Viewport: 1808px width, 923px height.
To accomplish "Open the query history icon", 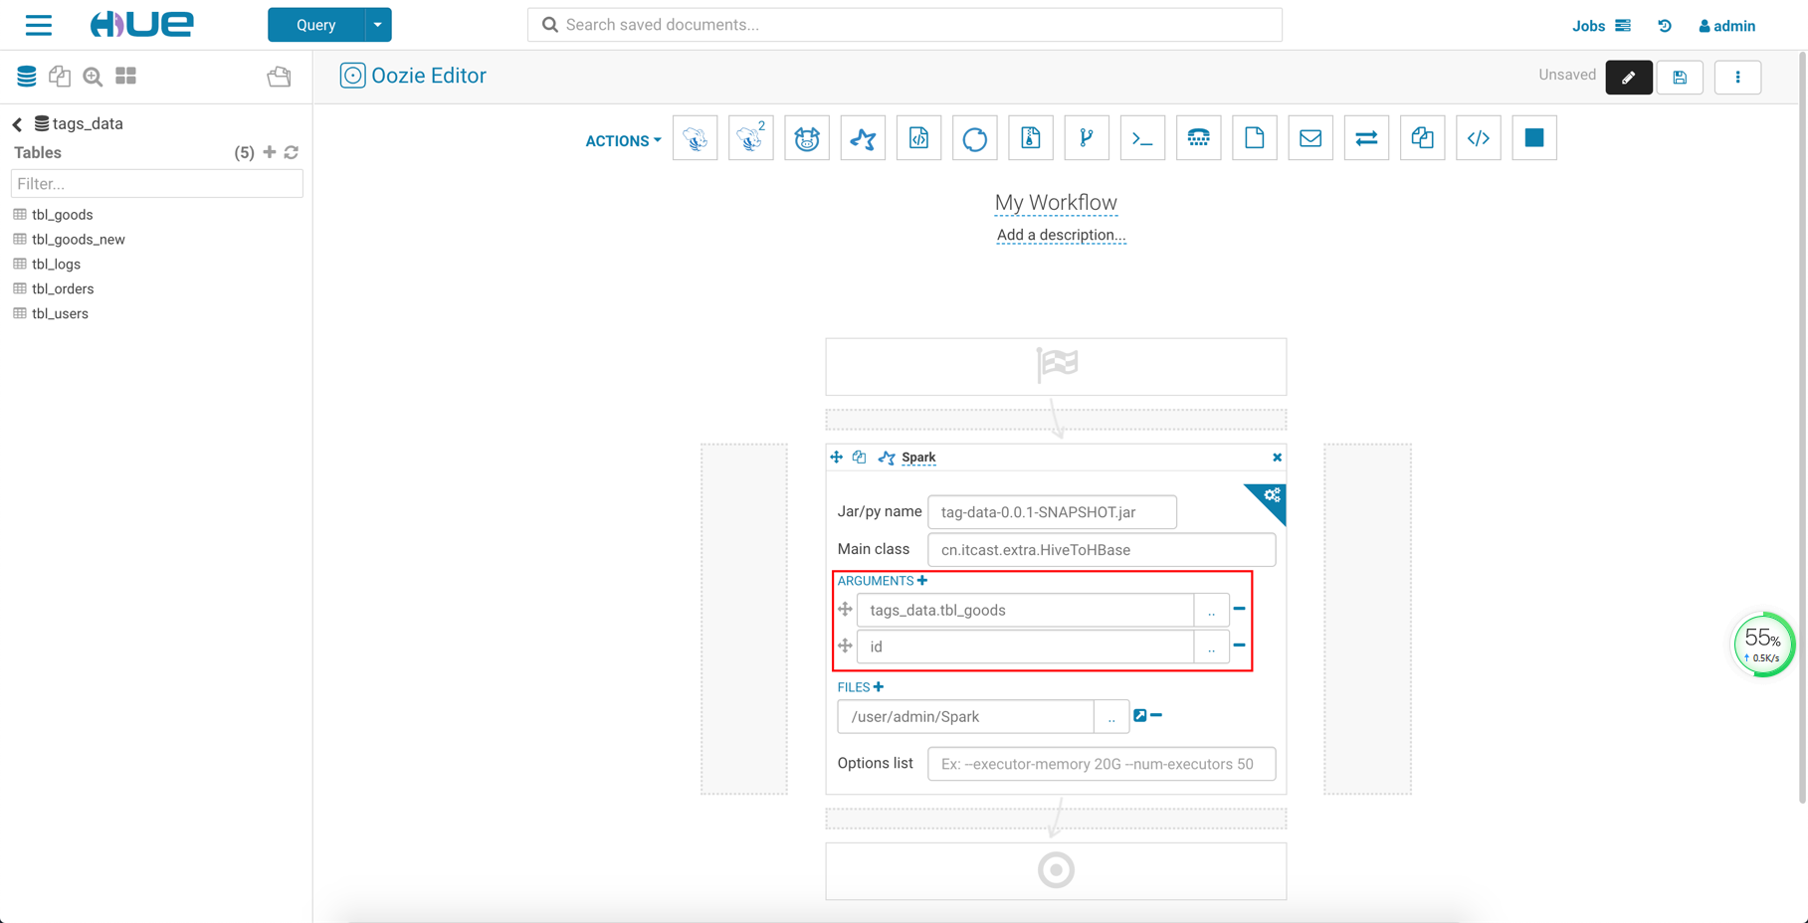I will click(1665, 26).
